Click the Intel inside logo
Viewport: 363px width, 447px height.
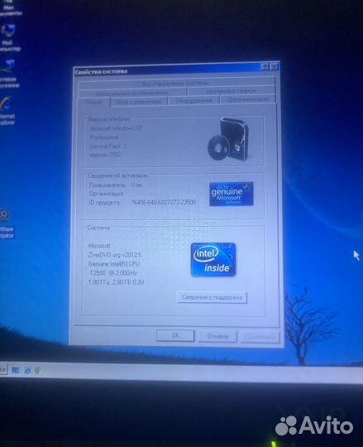click(213, 259)
